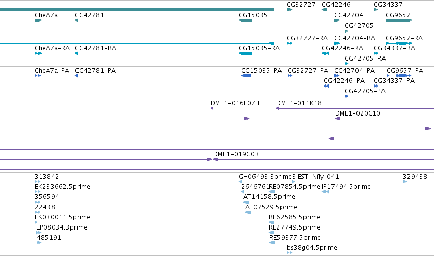Screen dimensions: 434x256
Task: Select the DME1-020C10 clone arrowhead
Action: click(x=337, y=119)
